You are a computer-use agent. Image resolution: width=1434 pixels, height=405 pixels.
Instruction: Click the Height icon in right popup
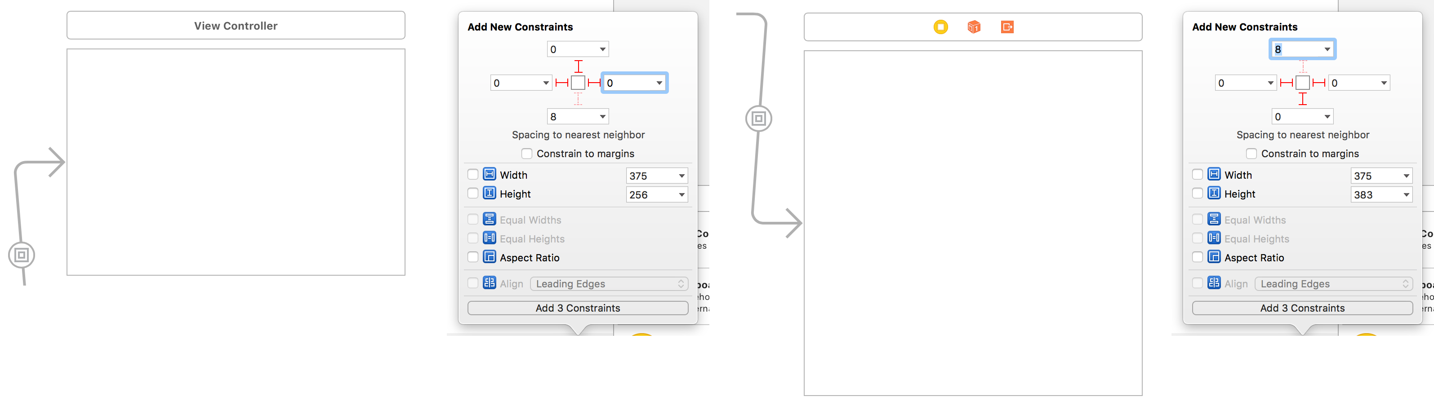pyautogui.click(x=1214, y=193)
